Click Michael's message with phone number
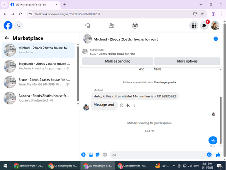This screenshot has height=170, width=226. pos(135,97)
